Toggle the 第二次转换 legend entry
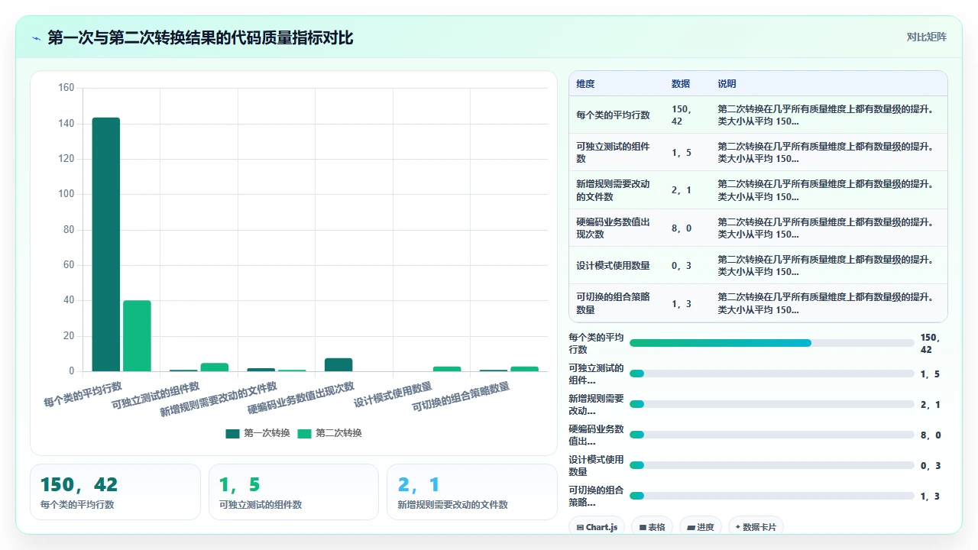Image resolution: width=978 pixels, height=550 pixels. (x=329, y=433)
